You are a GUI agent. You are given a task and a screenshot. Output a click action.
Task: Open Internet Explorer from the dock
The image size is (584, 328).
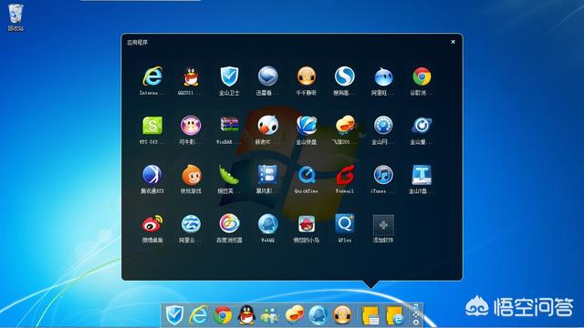pyautogui.click(x=198, y=315)
